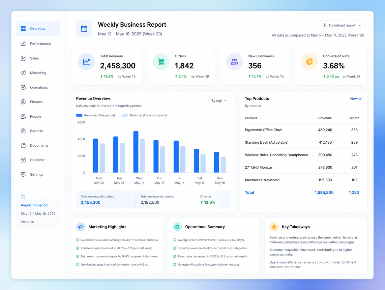Click check icon beside No major disruptions item
This screenshot has width=385, height=290.
[174, 265]
